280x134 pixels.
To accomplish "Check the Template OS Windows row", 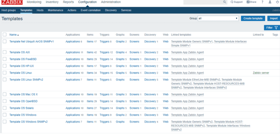I will (5, 115).
